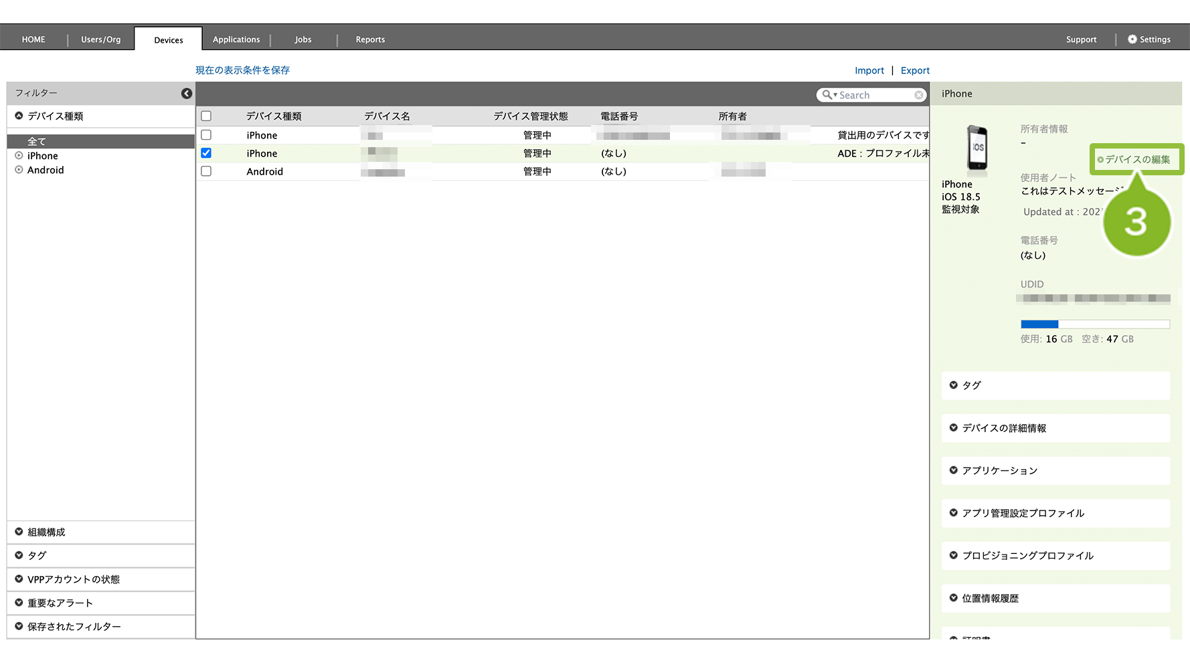Image resolution: width=1190 pixels, height=669 pixels.
Task: Sort by デバイス名 column header
Action: [x=387, y=116]
